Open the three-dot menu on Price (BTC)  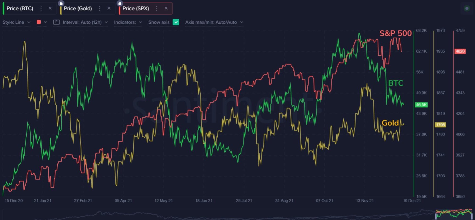tap(41, 8)
